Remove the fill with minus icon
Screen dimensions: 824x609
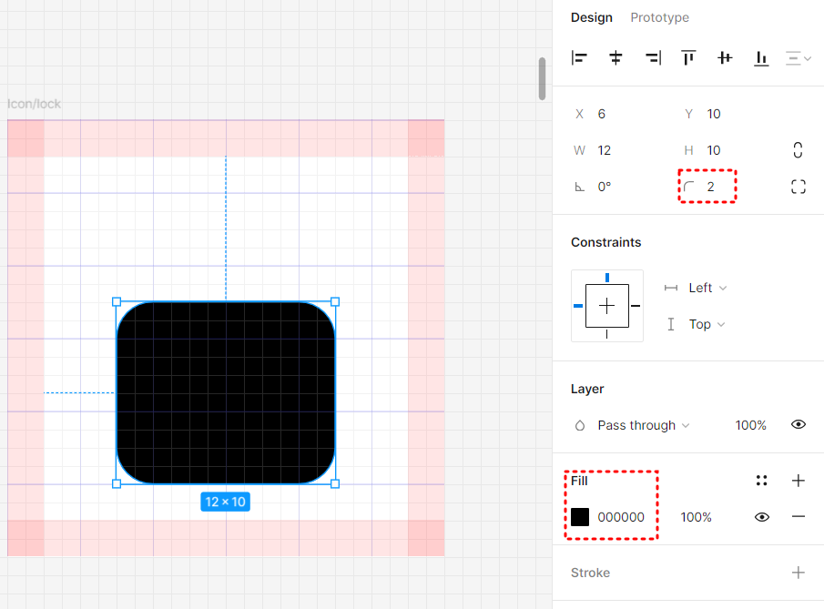(799, 516)
